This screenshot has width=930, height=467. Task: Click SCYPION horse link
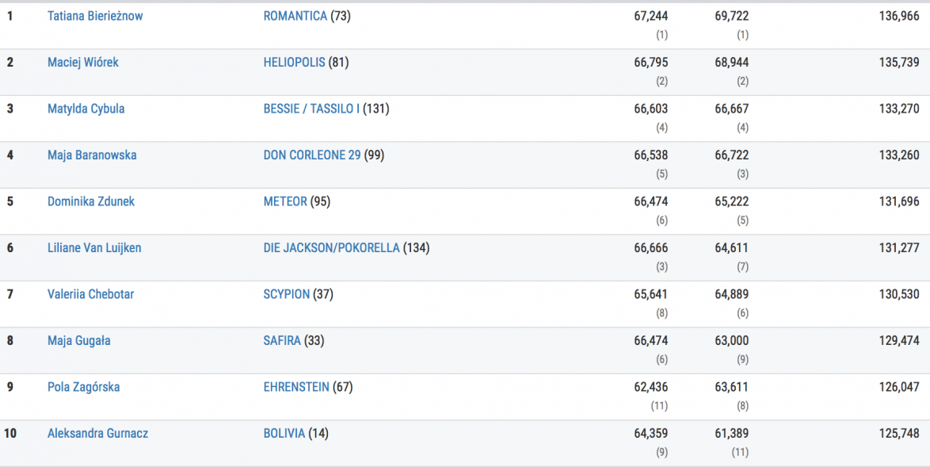click(x=286, y=294)
